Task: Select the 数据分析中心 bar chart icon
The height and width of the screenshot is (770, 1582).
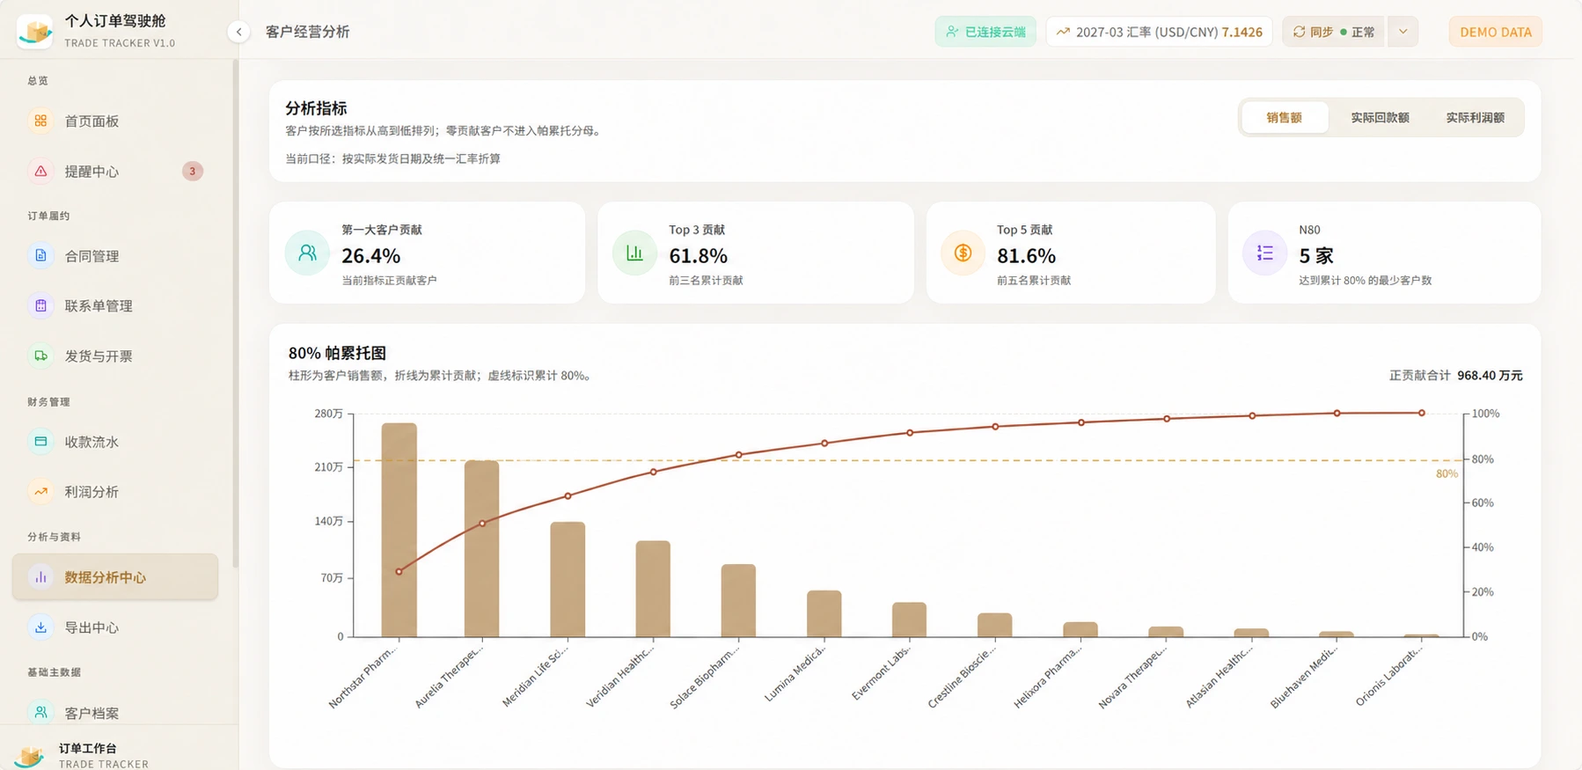Action: tap(40, 577)
